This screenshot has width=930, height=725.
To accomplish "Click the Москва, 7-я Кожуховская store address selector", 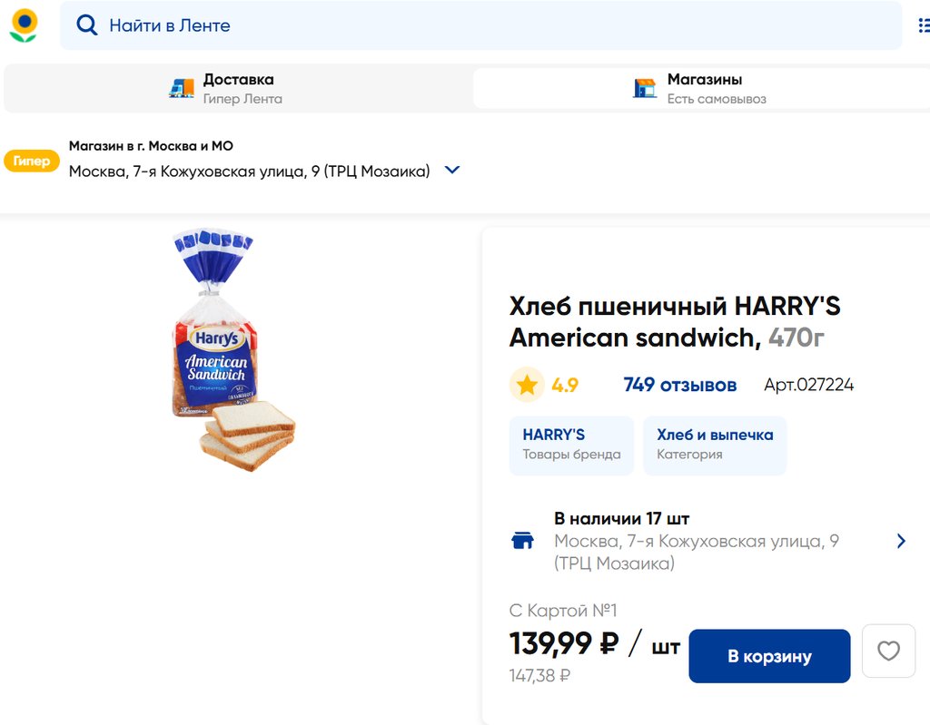I will (x=250, y=171).
